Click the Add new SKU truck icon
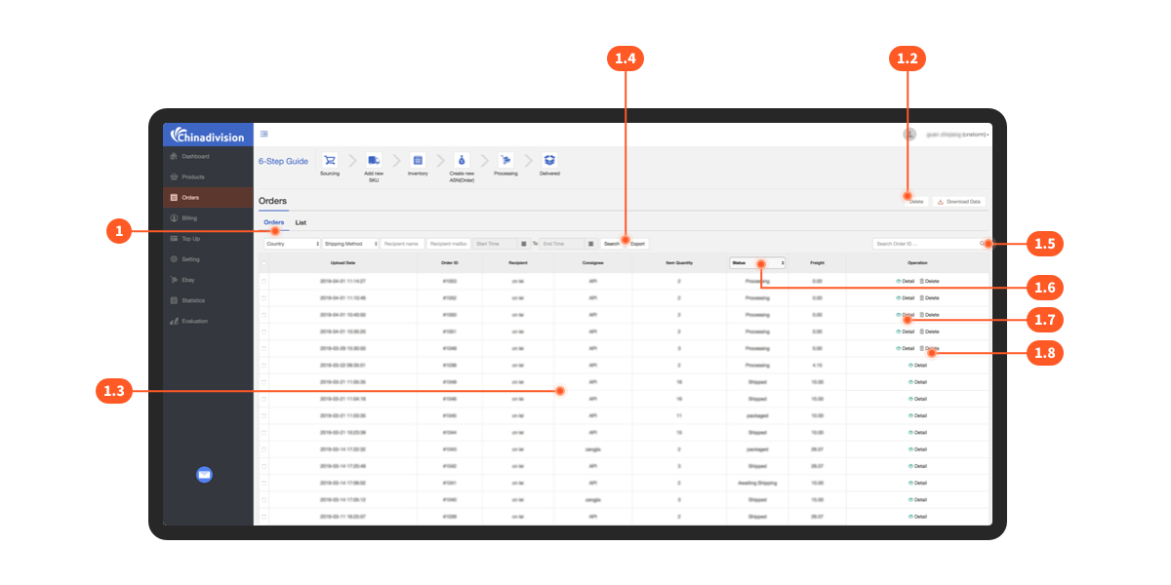Image resolution: width=1171 pixels, height=585 pixels. (x=374, y=160)
